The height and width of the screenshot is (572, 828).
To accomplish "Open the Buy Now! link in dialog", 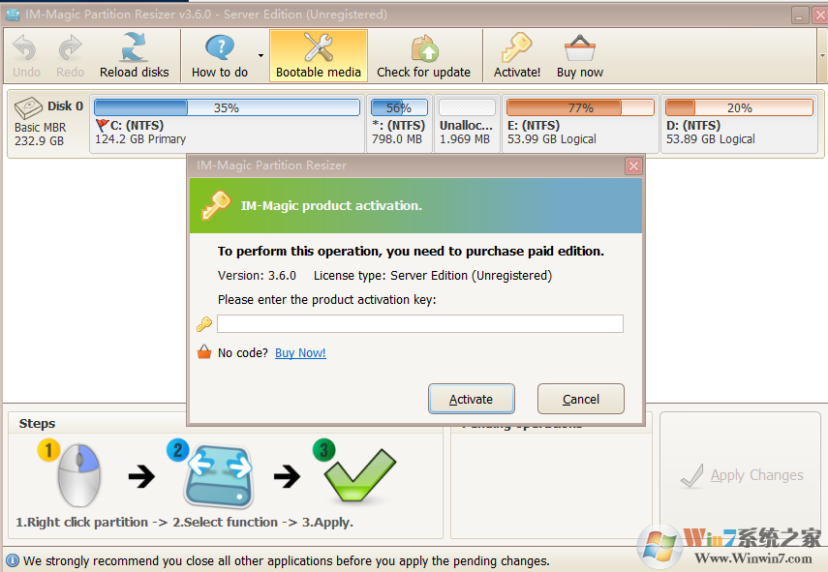I will (300, 352).
